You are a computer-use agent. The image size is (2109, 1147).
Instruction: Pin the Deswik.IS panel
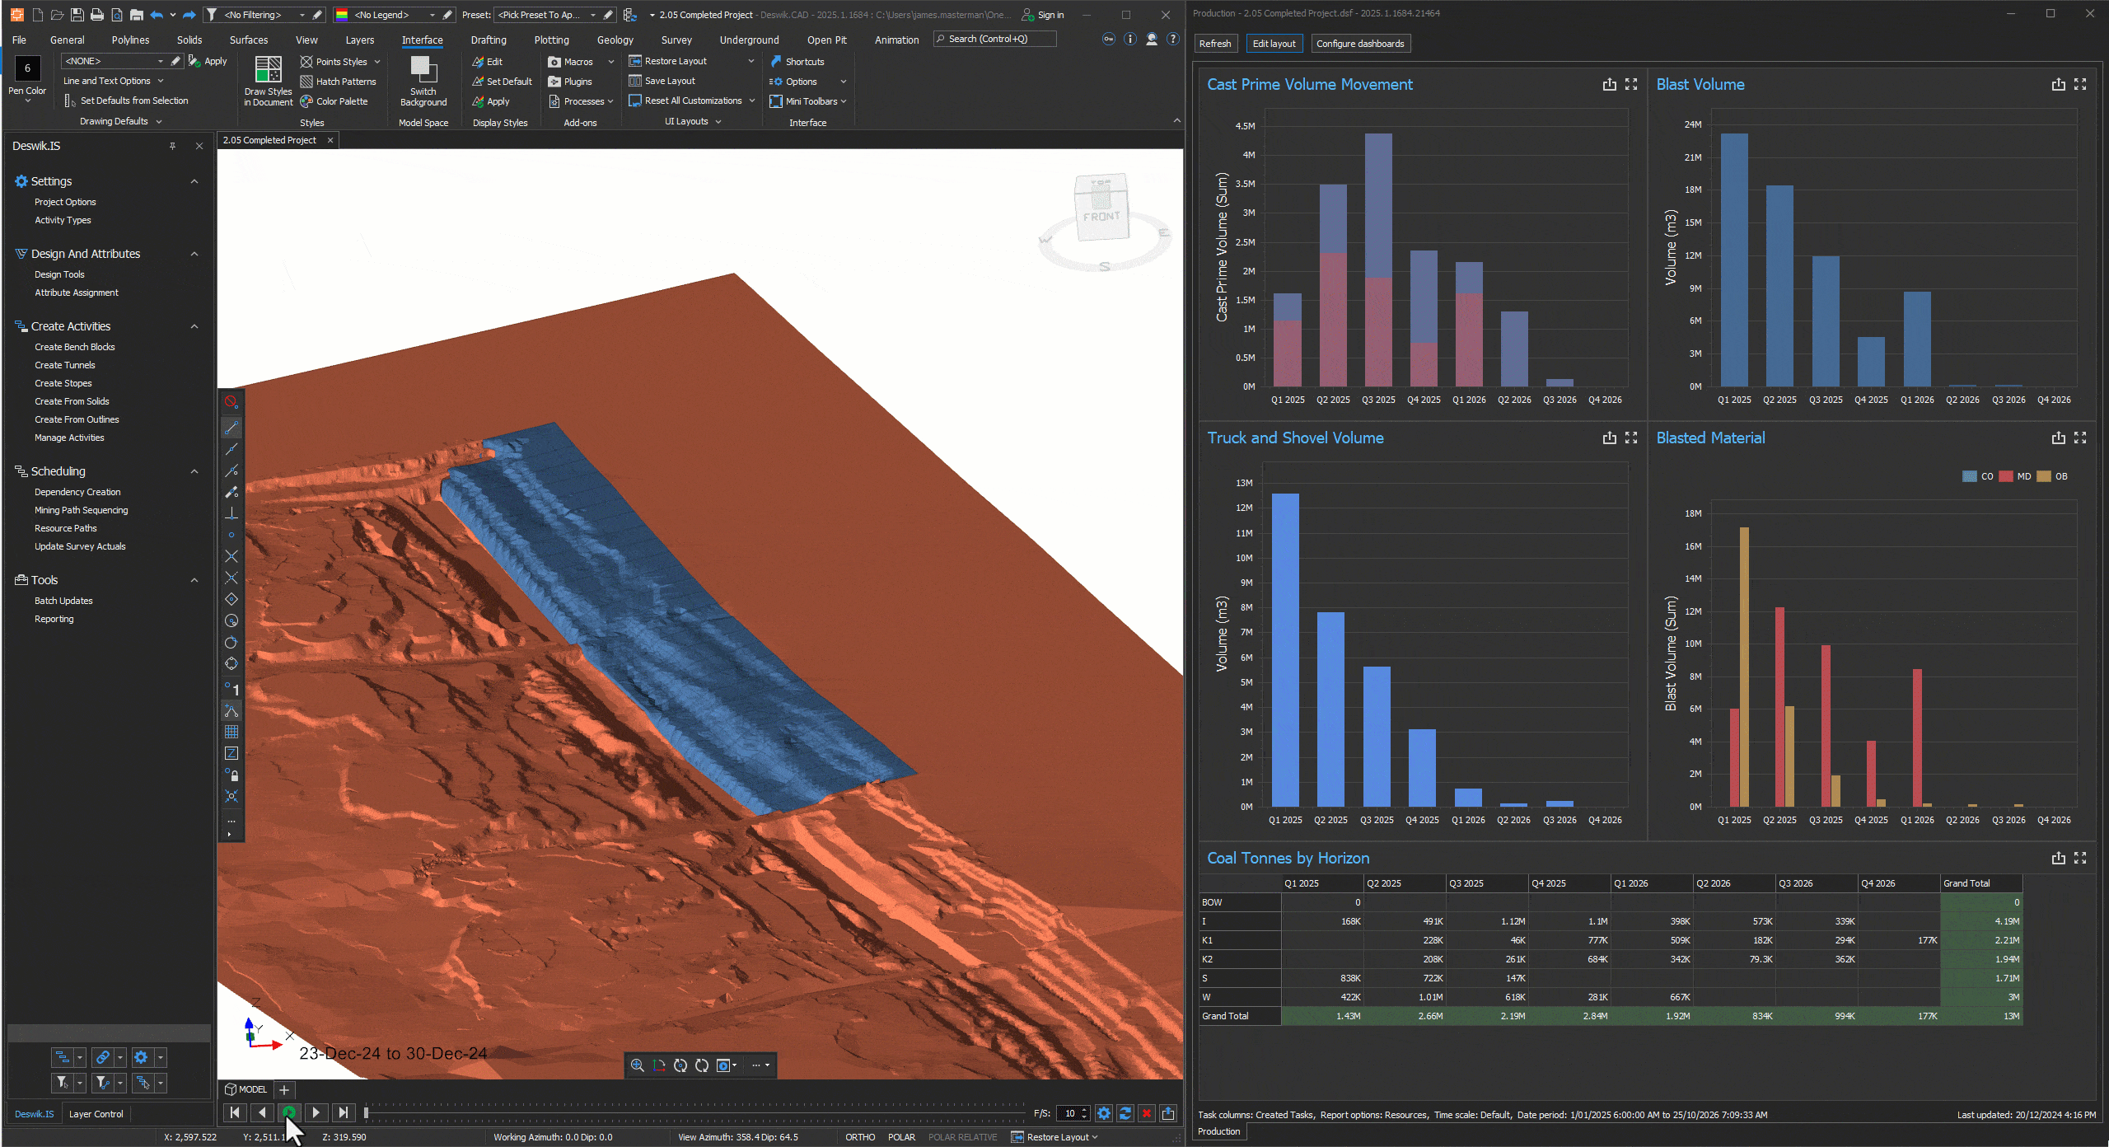172,146
